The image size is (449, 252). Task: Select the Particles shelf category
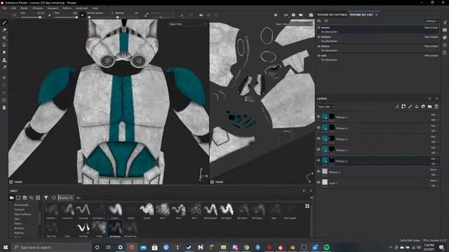(x=20, y=232)
